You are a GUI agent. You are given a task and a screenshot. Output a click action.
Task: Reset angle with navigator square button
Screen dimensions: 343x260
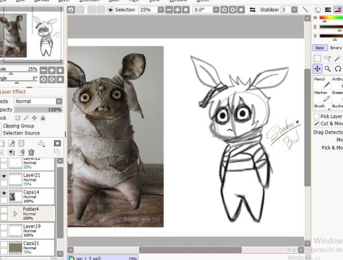pyautogui.click(x=60, y=79)
